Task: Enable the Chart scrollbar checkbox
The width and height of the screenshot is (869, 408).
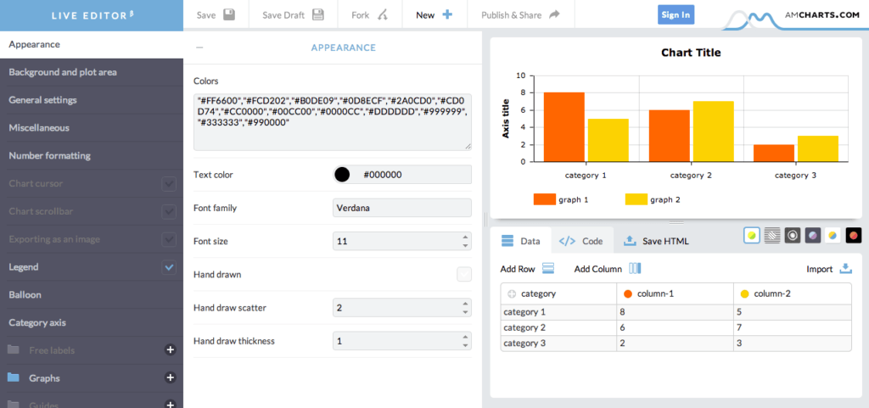Action: point(169,211)
